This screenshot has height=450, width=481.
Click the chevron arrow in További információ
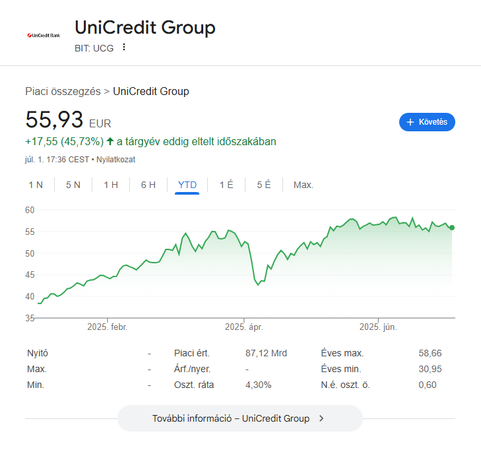[321, 418]
